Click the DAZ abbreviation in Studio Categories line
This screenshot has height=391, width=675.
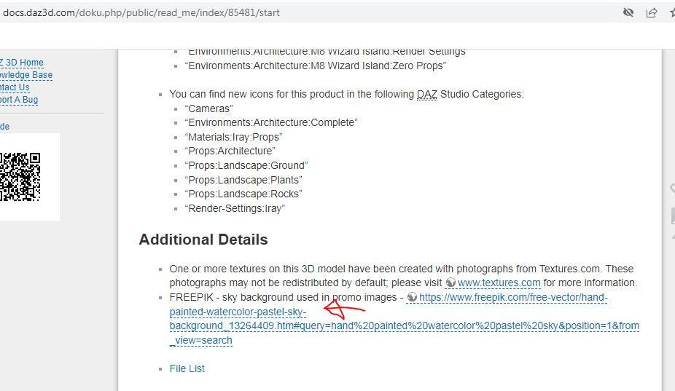pos(426,94)
